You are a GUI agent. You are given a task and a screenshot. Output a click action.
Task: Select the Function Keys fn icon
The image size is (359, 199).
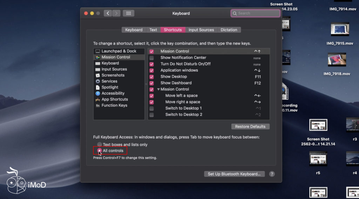[98, 105]
